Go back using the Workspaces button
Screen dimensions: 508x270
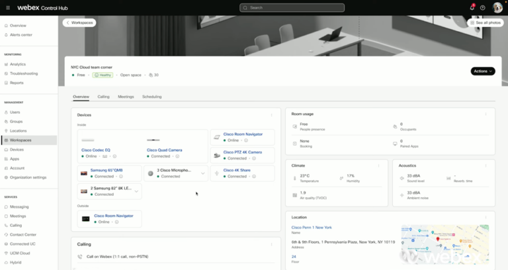[79, 22]
